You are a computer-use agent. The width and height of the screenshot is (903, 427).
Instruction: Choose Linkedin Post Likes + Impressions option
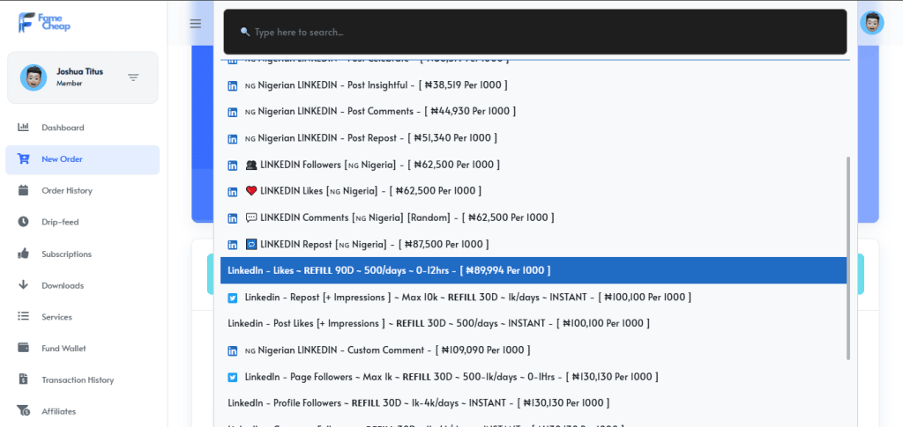pyautogui.click(x=534, y=324)
